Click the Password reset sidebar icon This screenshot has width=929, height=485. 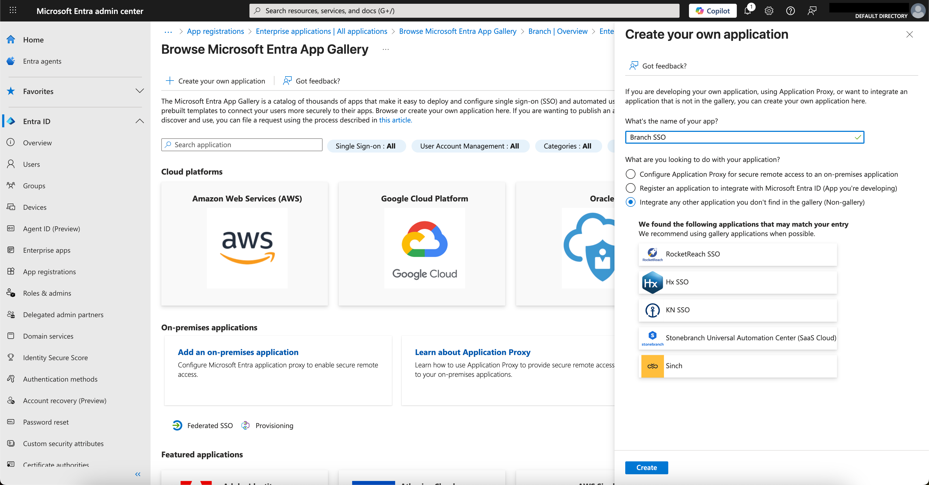point(11,422)
